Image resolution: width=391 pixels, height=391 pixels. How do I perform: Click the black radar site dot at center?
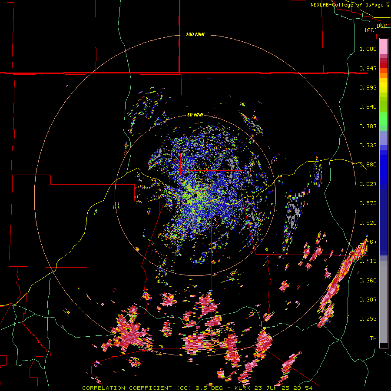click(195, 195)
